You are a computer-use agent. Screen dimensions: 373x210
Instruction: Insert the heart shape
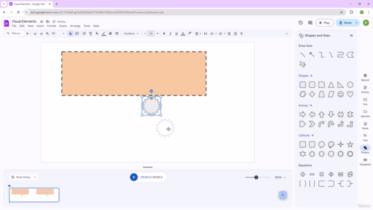point(350,94)
